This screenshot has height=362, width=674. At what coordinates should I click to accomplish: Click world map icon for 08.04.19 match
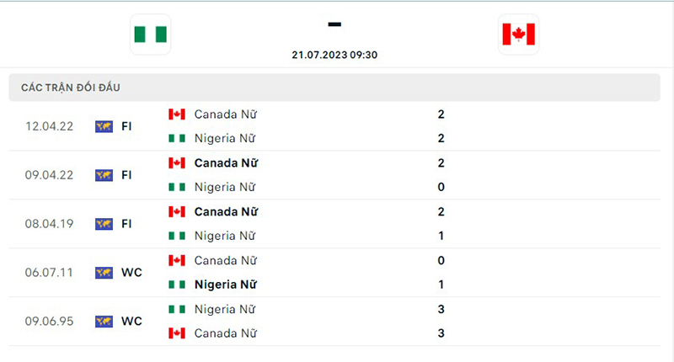104,224
